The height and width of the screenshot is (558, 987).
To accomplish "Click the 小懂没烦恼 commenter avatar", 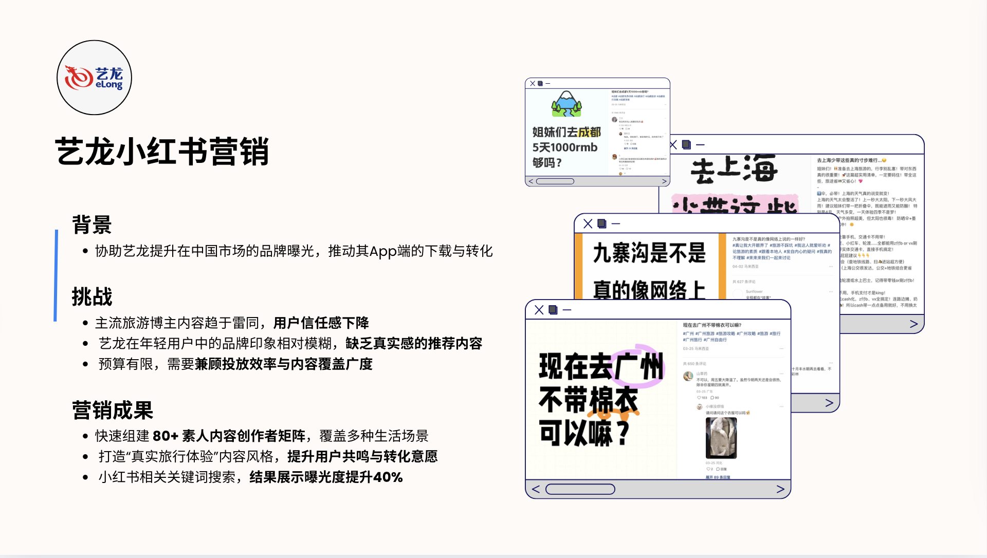I will point(699,407).
